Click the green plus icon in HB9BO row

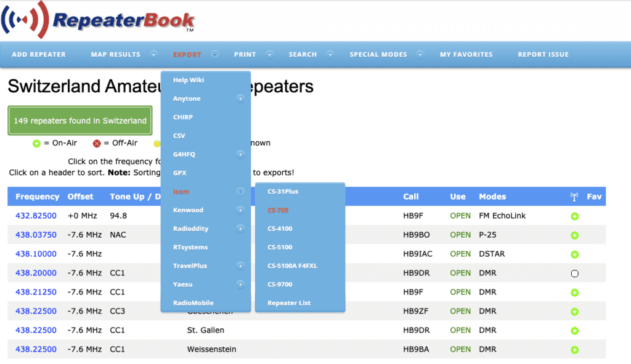574,235
